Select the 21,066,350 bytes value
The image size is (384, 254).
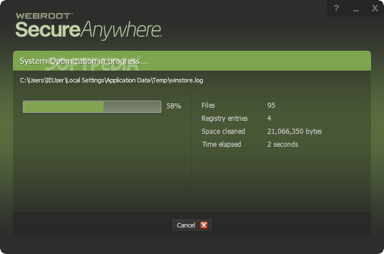295,132
